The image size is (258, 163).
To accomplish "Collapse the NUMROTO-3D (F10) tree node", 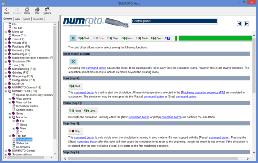I will click(x=6, y=91).
